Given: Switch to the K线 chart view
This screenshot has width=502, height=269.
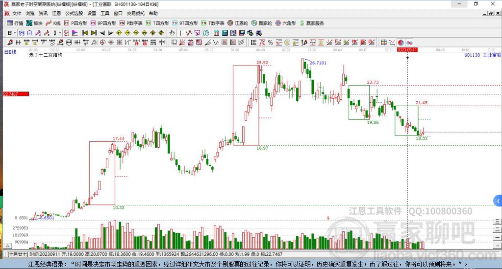Looking at the screenshot, I should point(53,23).
